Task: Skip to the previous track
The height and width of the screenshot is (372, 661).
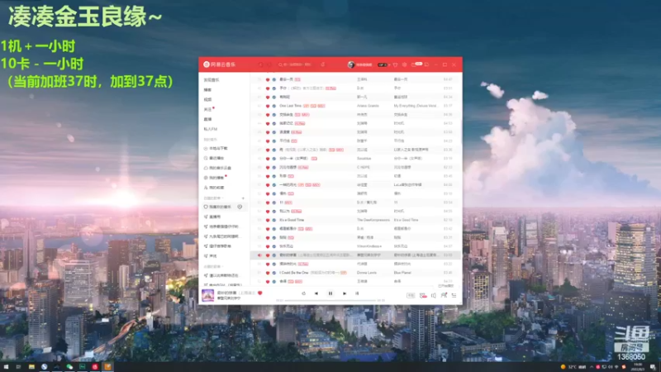Action: coord(316,293)
